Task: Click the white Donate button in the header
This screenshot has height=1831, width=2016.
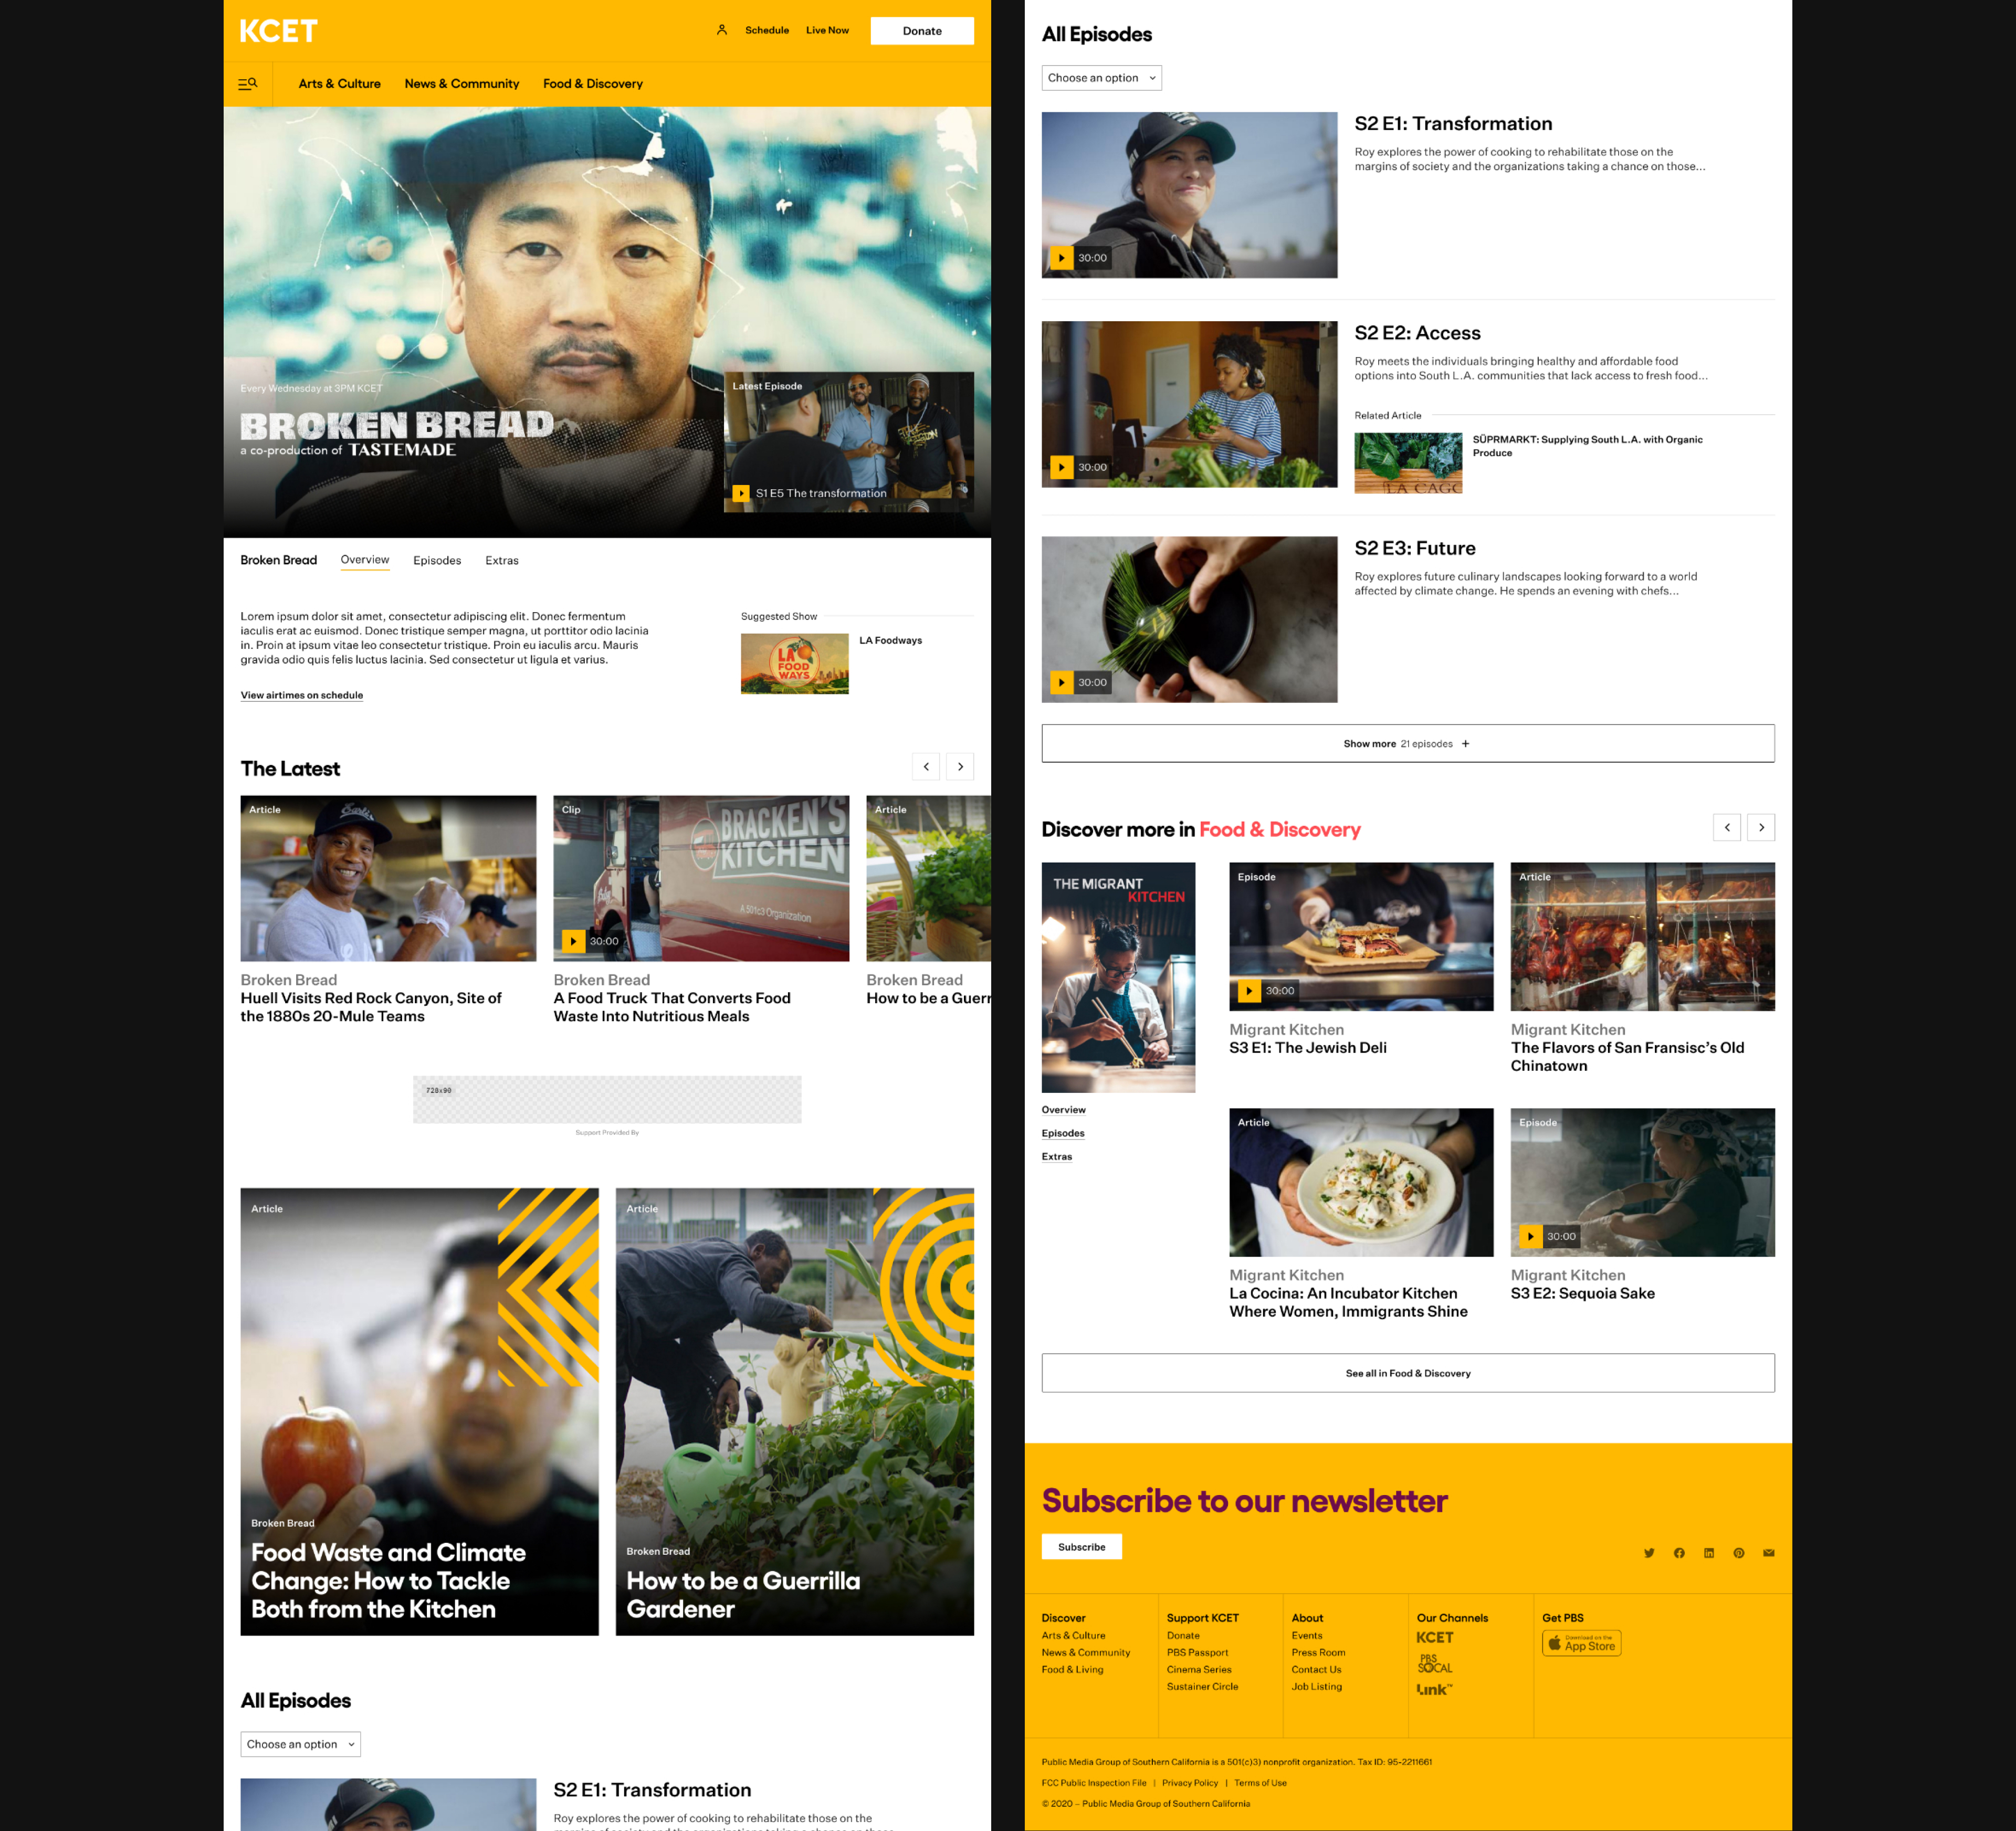Action: point(922,31)
